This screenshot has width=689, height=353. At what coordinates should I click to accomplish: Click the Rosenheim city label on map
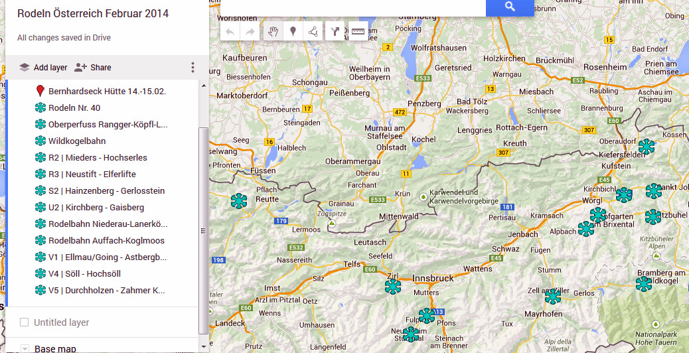(x=605, y=67)
